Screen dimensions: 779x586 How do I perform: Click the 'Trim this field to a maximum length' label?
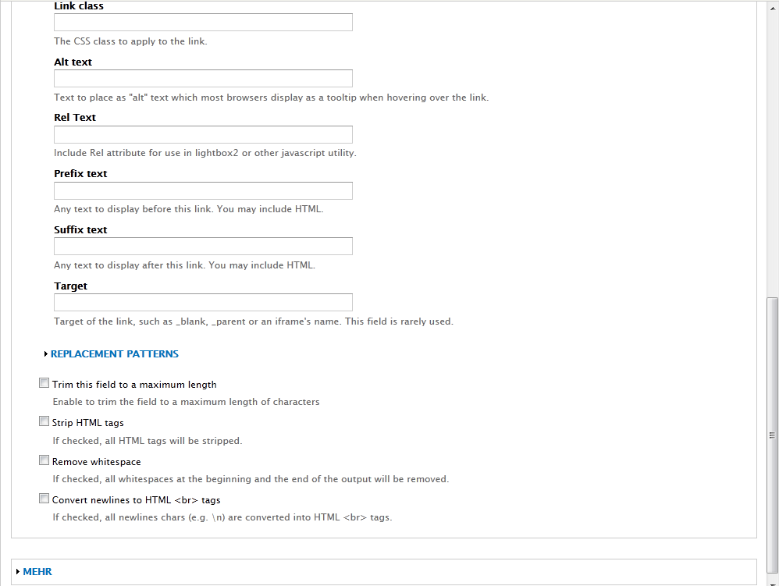pyautogui.click(x=134, y=385)
